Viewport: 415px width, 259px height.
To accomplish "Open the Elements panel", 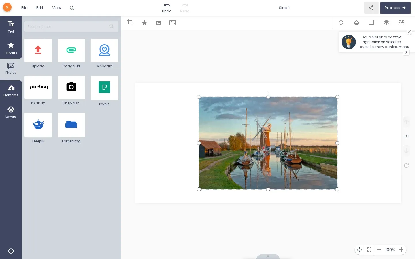I will tap(11, 91).
